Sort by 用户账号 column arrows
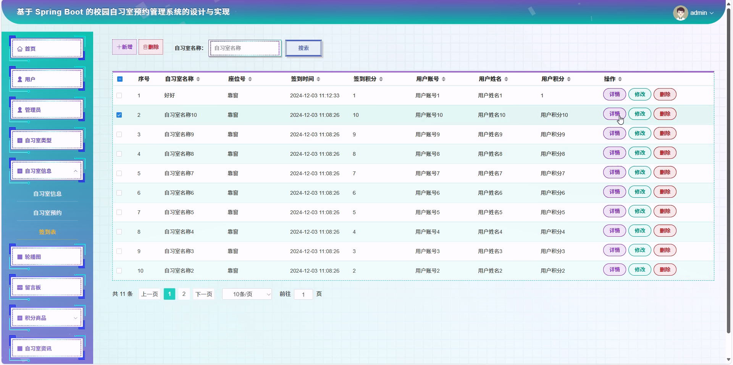The width and height of the screenshot is (733, 365). [444, 79]
